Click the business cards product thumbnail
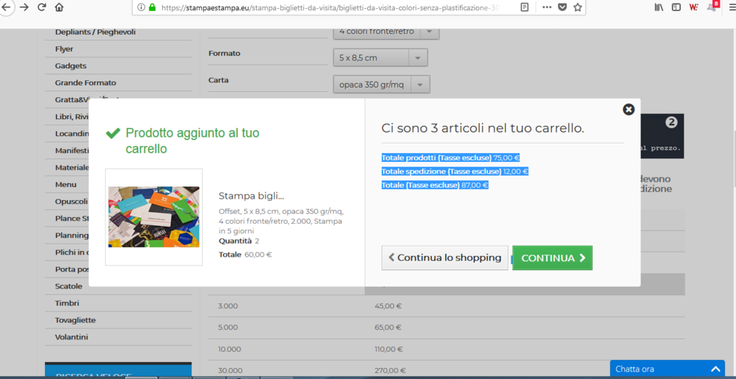 click(x=154, y=216)
